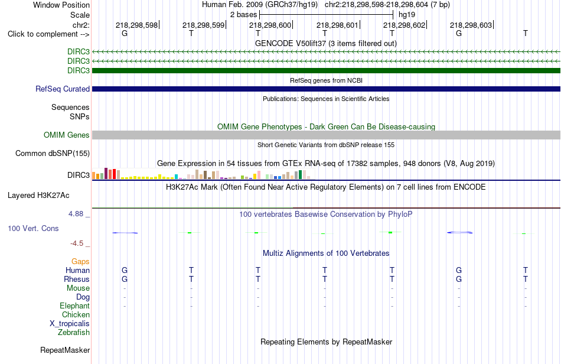Click the X_tropicalis alignment row label
Screen dimensions: 561x364
[x=70, y=324]
